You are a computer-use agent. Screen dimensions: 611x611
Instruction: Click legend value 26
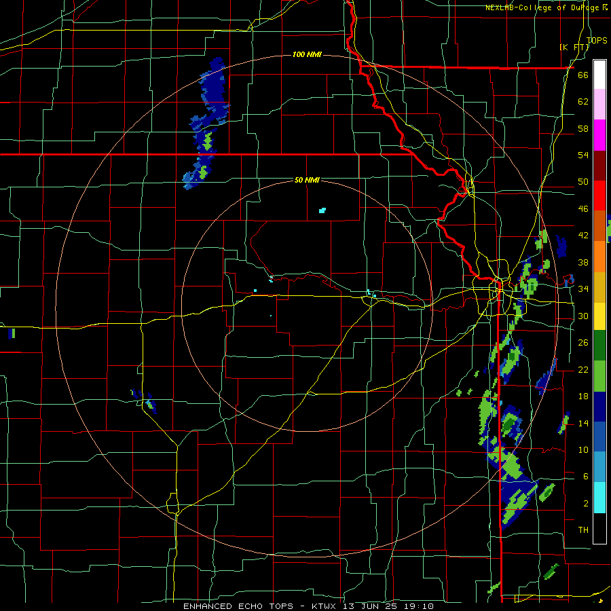tap(583, 343)
